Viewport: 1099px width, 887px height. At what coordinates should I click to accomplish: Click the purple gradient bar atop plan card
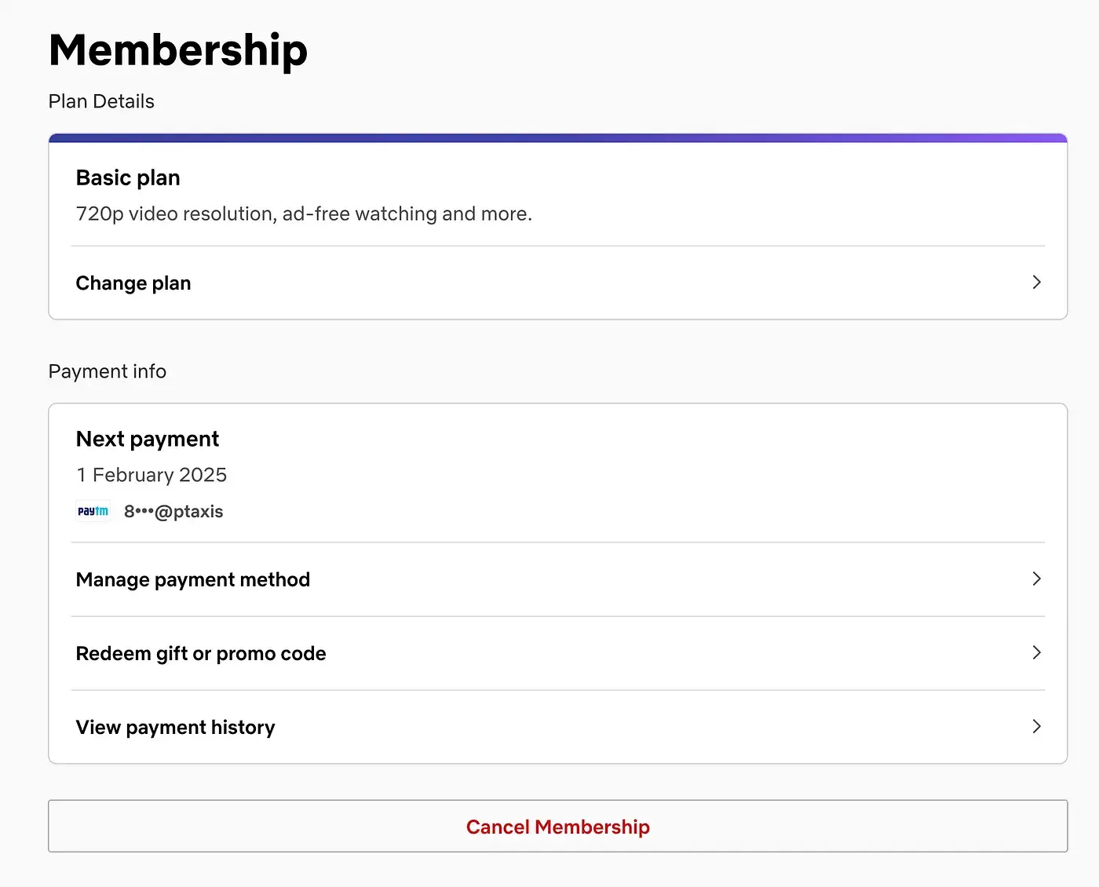[557, 138]
